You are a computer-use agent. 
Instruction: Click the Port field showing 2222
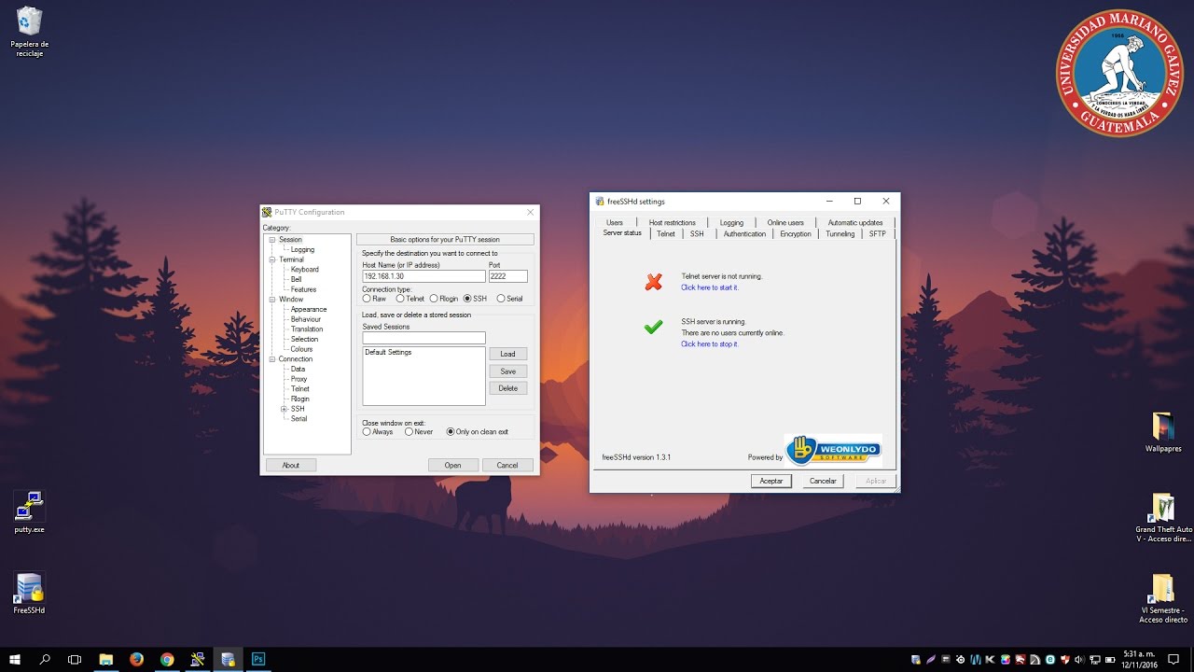click(507, 276)
